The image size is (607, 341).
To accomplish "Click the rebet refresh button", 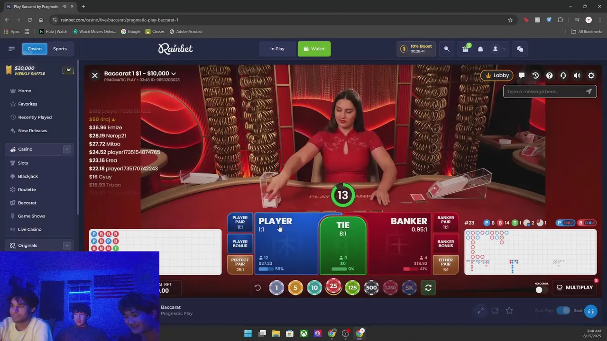I will point(428,287).
